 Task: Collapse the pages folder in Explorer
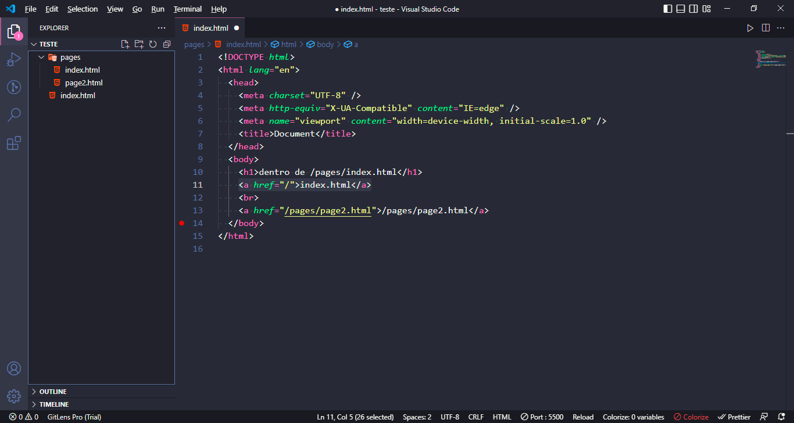41,57
